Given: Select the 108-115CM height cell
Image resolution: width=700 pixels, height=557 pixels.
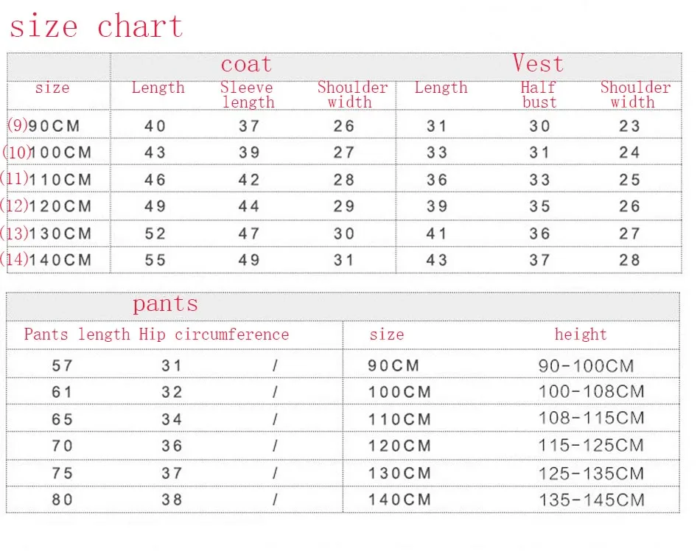Looking at the screenshot, I should point(592,418).
